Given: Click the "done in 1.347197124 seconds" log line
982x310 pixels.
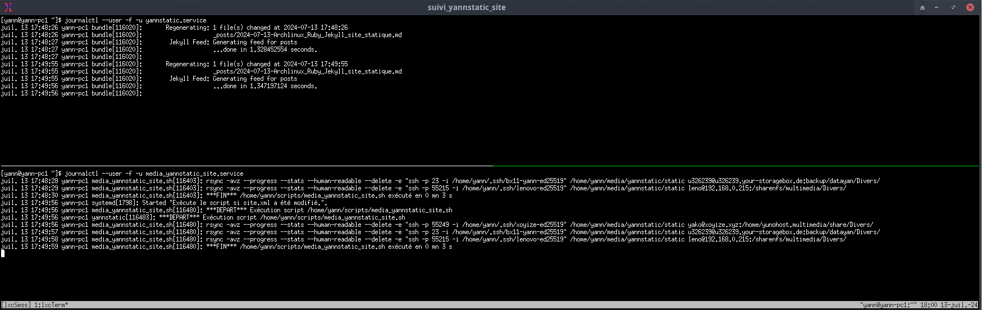Looking at the screenshot, I should tap(265, 86).
